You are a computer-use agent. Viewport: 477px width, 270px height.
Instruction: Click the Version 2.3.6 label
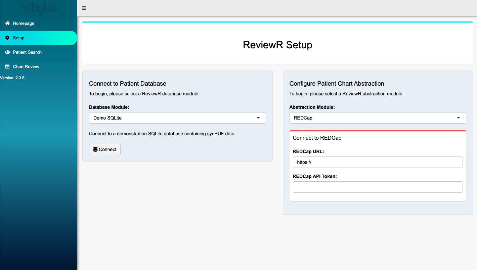tap(12, 78)
